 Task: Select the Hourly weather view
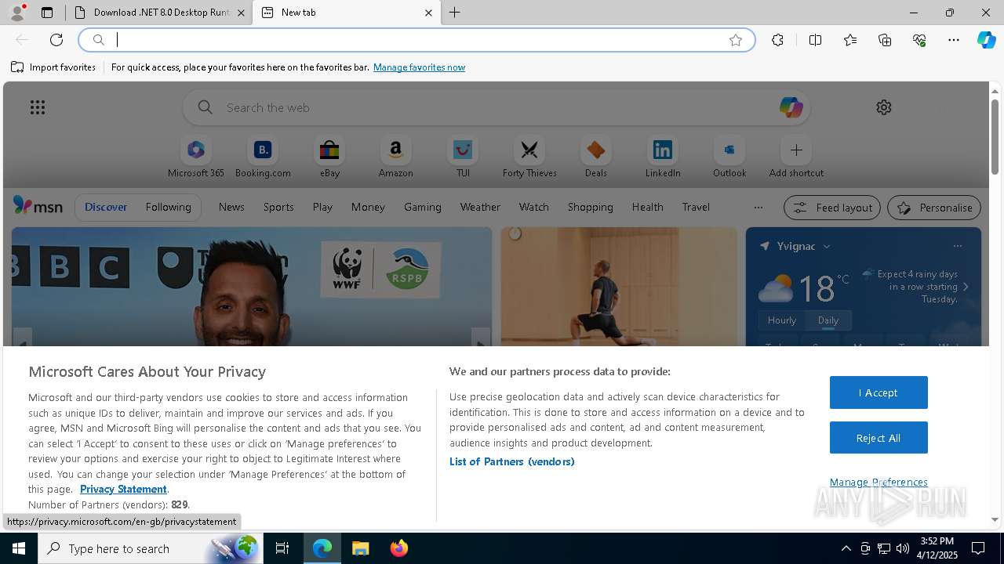782,320
